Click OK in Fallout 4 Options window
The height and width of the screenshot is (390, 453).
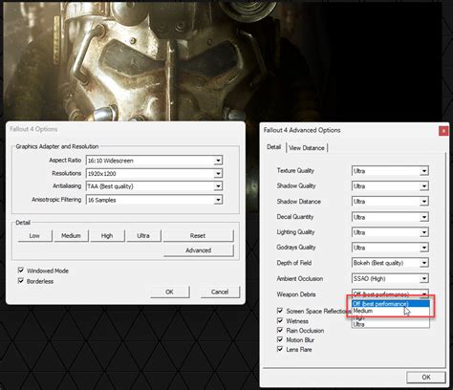pyautogui.click(x=170, y=292)
